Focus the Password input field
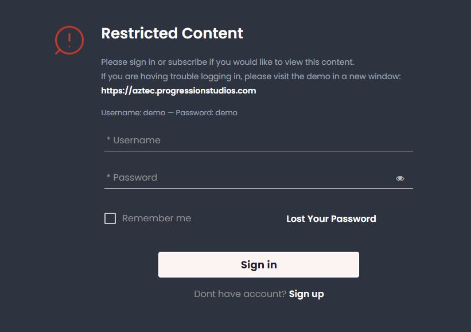The width and height of the screenshot is (471, 332). click(x=259, y=178)
